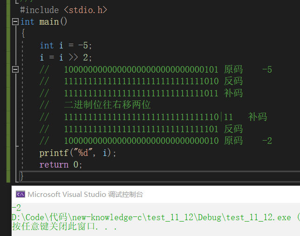Viewport: 300px width, 236px height.
Task: Place cursor on #include <stdio.h> line
Action: point(66,10)
